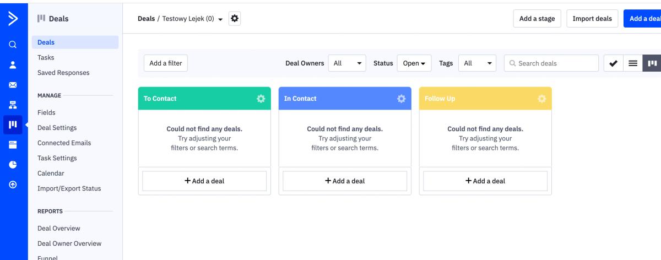This screenshot has width=661, height=260.
Task: Click the upgrade arrow circle icon
Action: point(12,185)
